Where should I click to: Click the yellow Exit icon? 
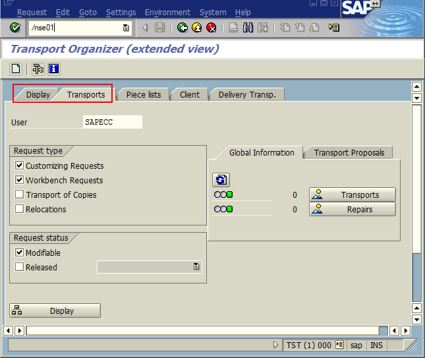(197, 28)
